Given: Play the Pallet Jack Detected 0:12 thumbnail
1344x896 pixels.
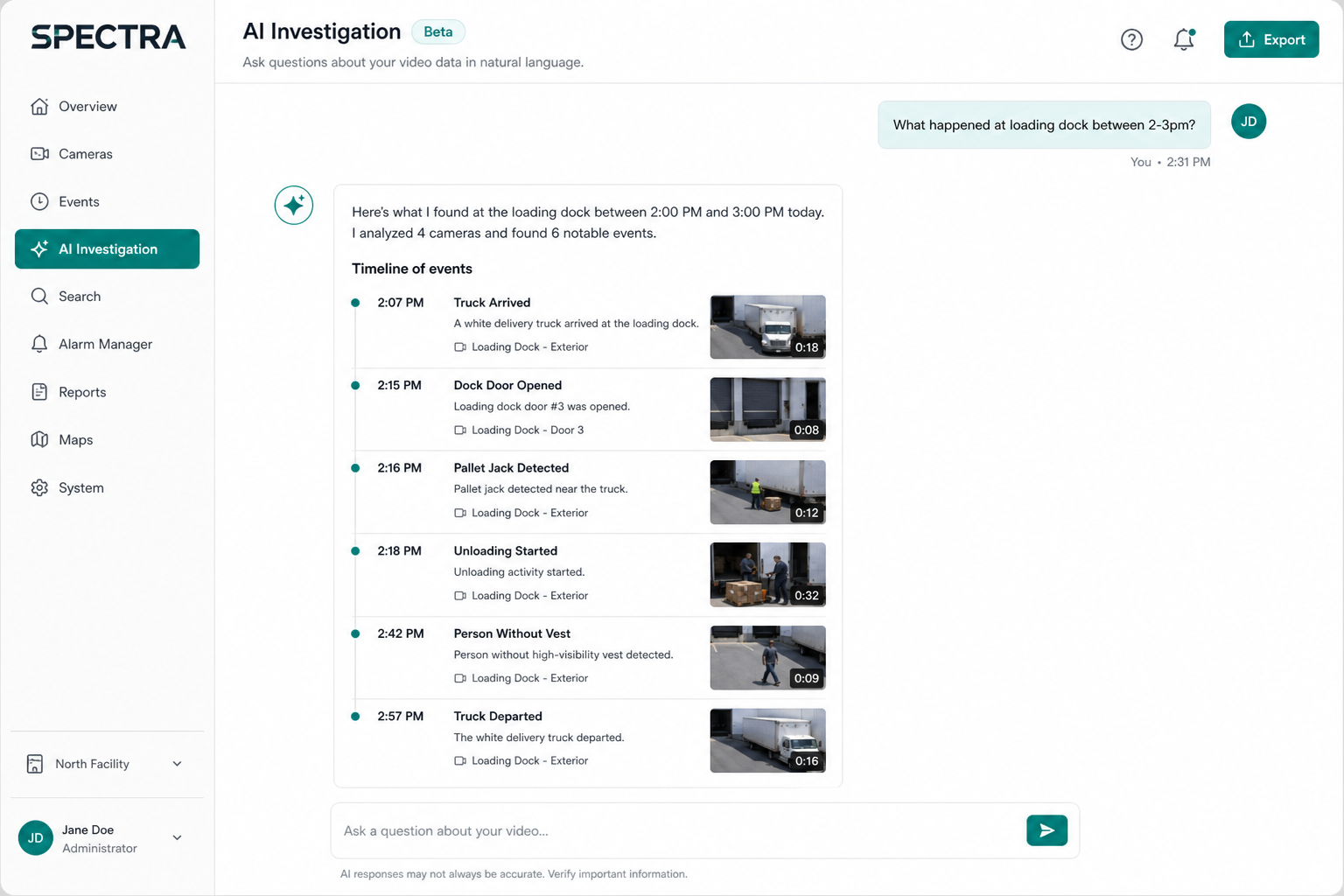Looking at the screenshot, I should click(x=767, y=492).
